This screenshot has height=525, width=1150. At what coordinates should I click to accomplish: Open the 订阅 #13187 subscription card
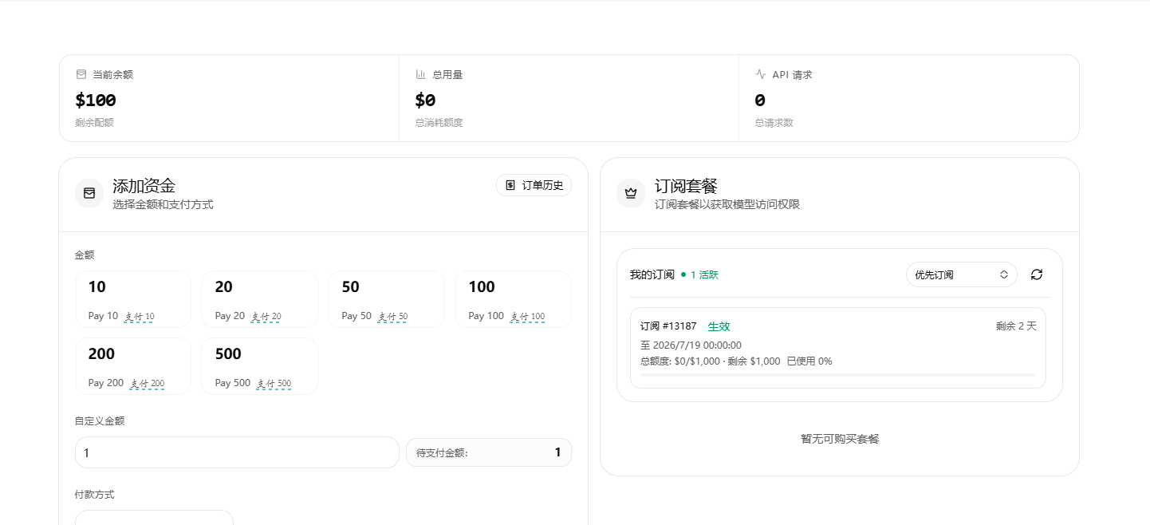838,348
